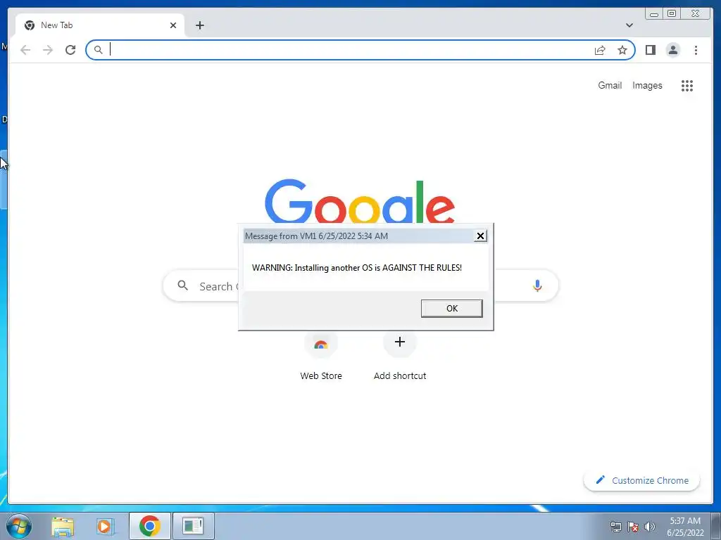Click the Show desktop strip
Viewport: 721px width, 540px height.
[716, 526]
